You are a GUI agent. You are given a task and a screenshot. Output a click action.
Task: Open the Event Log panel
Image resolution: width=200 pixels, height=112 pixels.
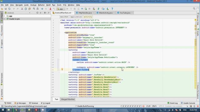coord(172,103)
